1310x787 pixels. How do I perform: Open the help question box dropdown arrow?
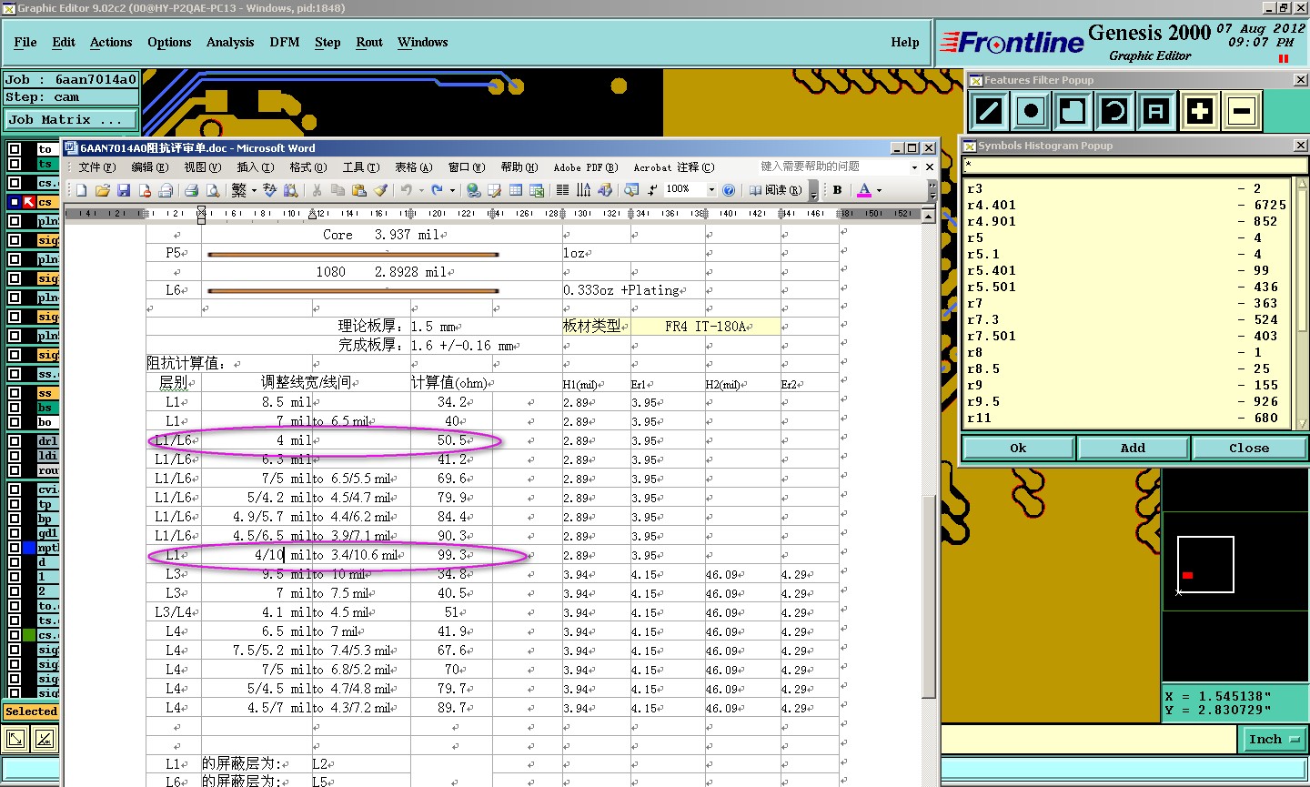(x=914, y=167)
